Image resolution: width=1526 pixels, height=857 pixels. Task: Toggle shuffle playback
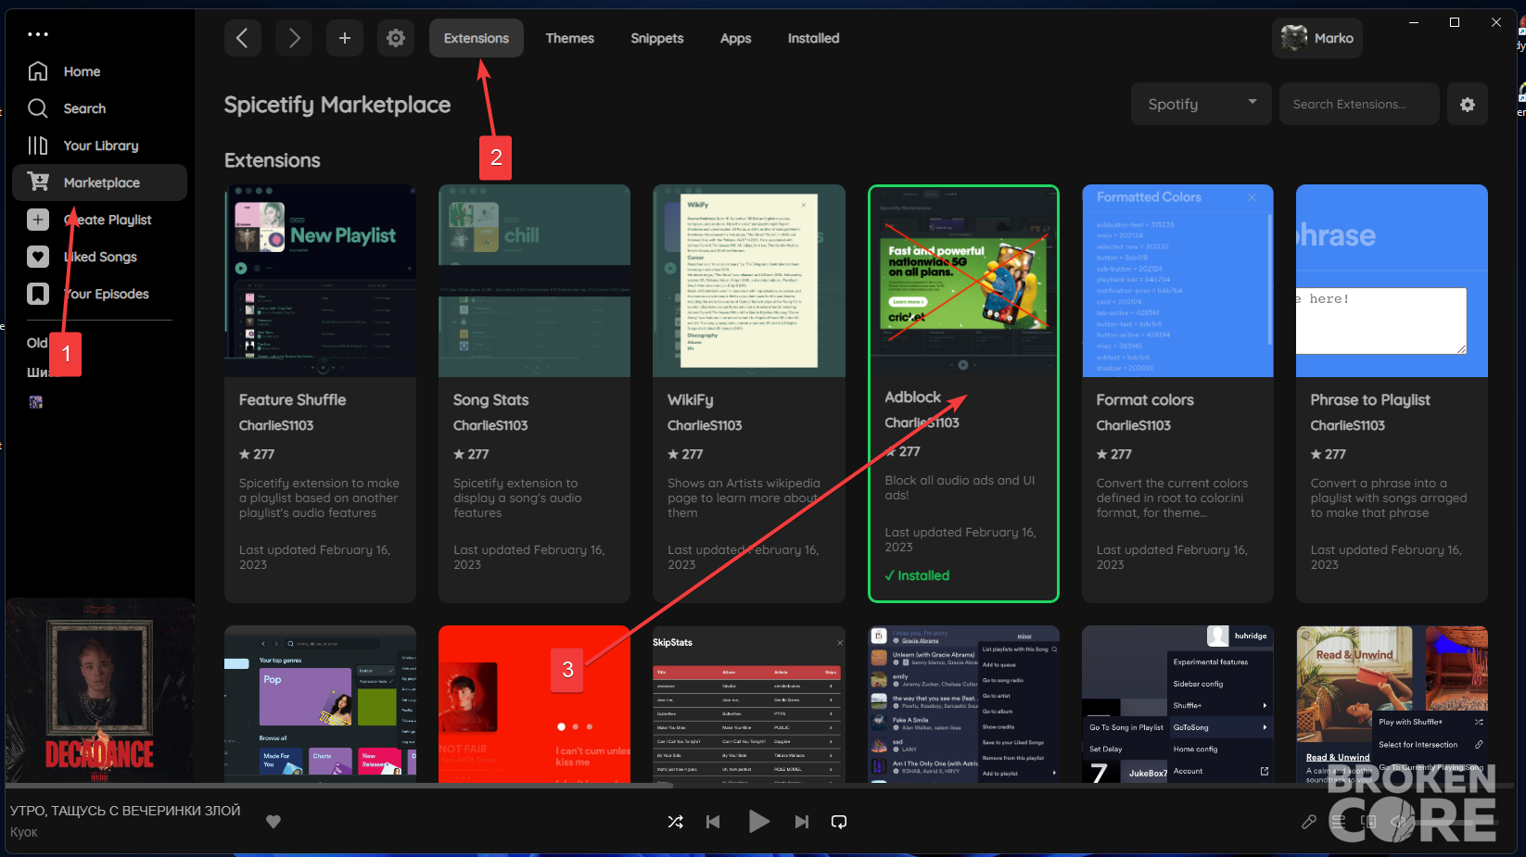point(676,822)
